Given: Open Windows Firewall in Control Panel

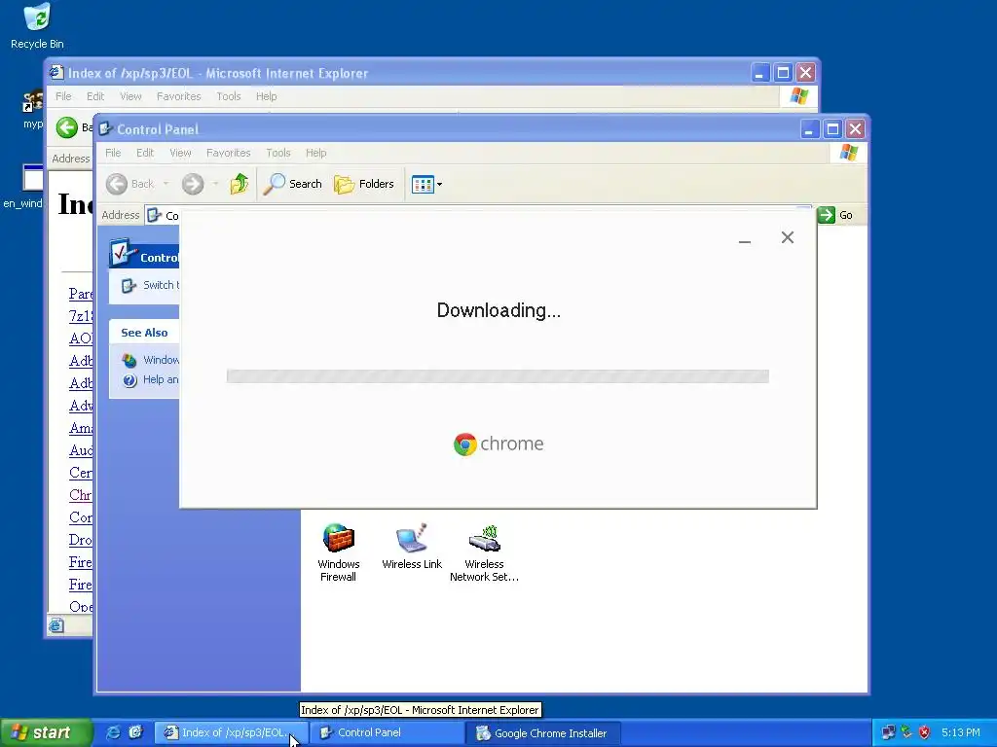Looking at the screenshot, I should [x=338, y=552].
